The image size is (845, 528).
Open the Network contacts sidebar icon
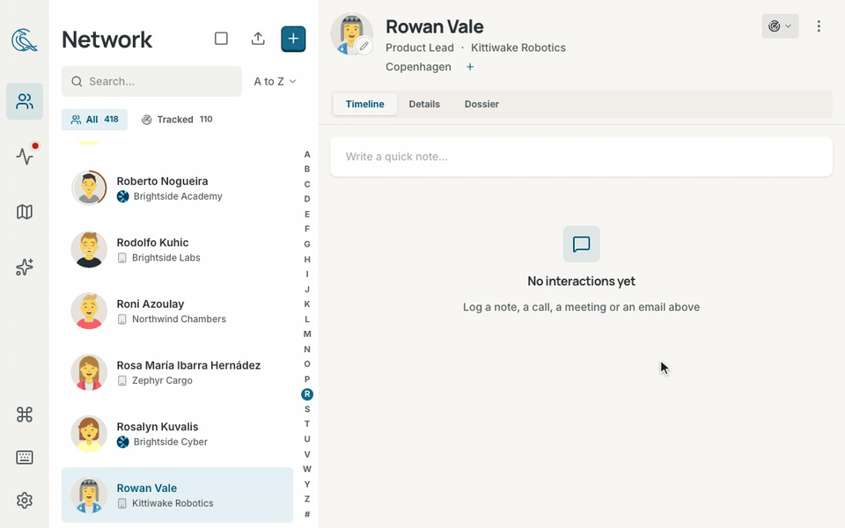click(25, 101)
